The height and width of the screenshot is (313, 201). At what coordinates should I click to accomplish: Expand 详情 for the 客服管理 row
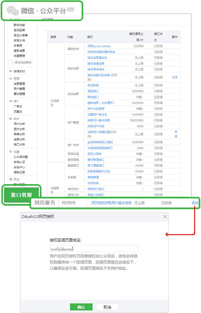tap(140, 177)
